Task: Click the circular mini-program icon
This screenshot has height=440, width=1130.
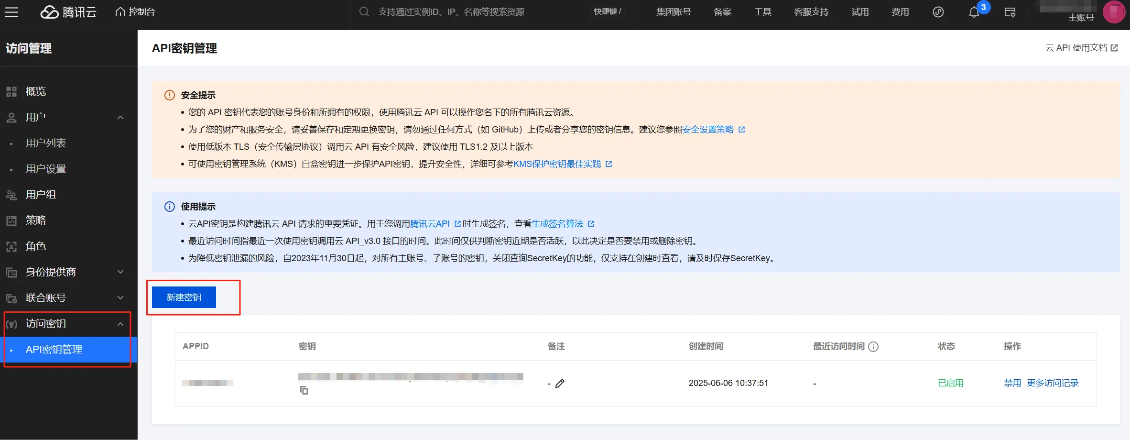Action: click(938, 12)
